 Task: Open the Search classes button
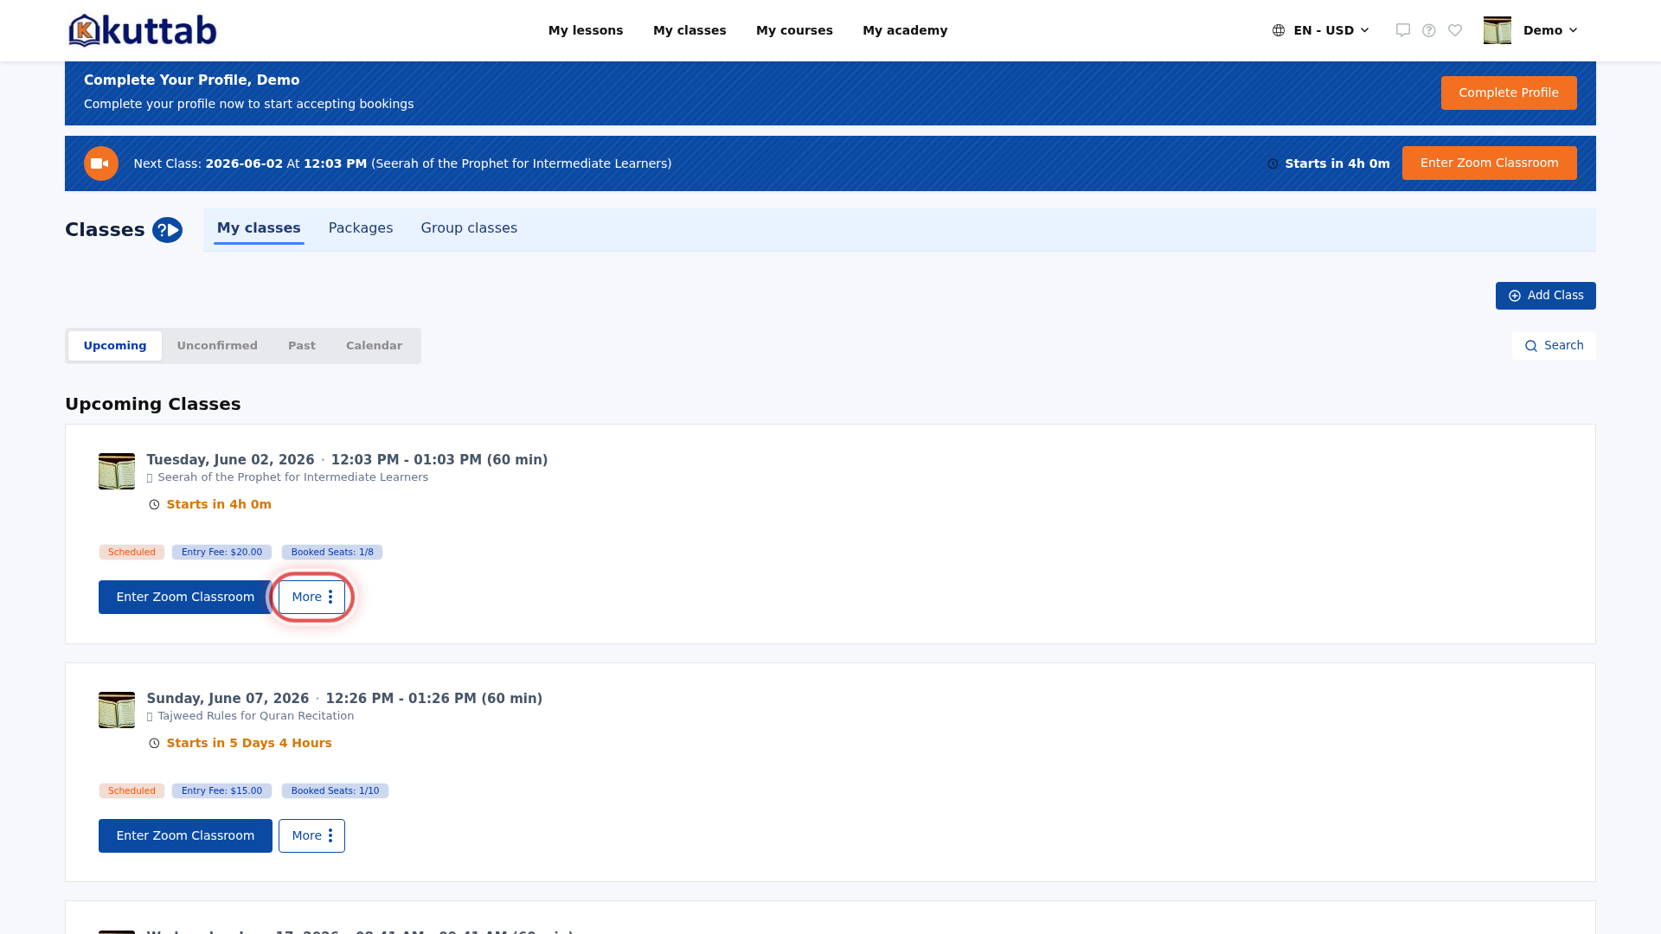pyautogui.click(x=1554, y=346)
